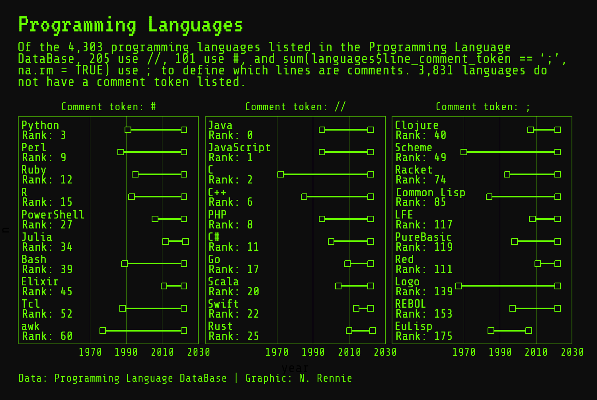The image size is (597, 400).
Task: Click the end-year marker on EuLisp's line
Action: coord(529,331)
